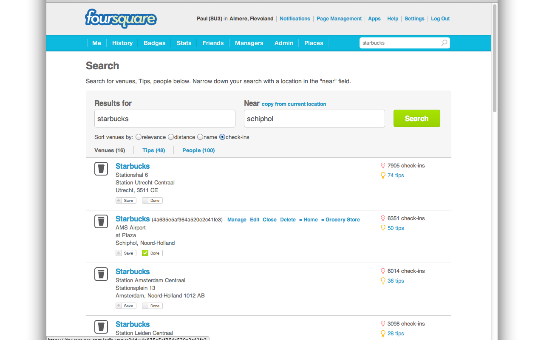Viewport: 544px width, 340px height.
Task: Click the check-in pin icon beside 7905 check-ins
Action: (x=382, y=166)
